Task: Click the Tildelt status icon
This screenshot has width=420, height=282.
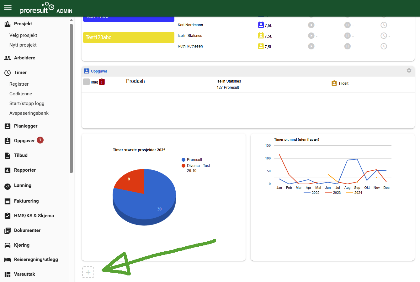Action: [x=334, y=83]
